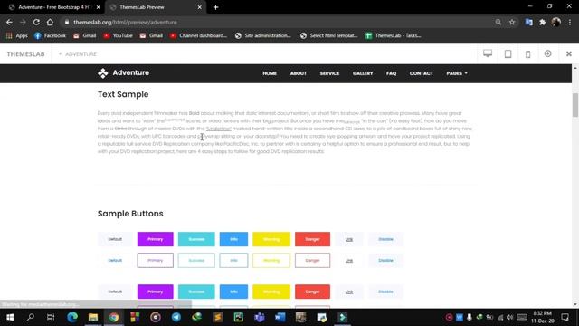Click the first row red Danger button

coord(312,239)
